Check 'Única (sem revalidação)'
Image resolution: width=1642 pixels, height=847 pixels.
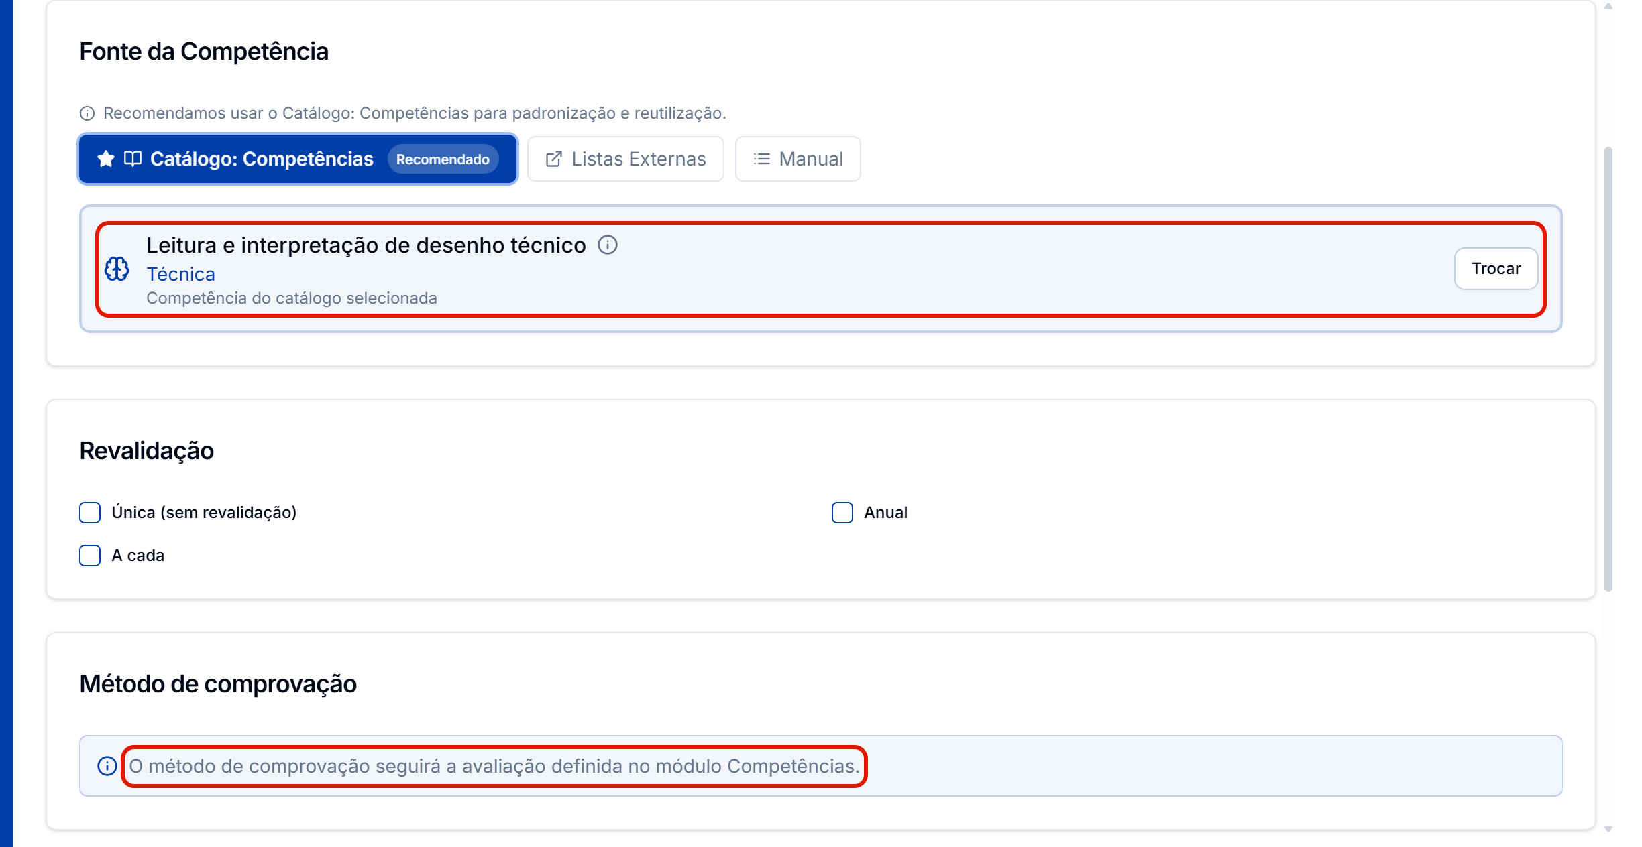tap(90, 513)
